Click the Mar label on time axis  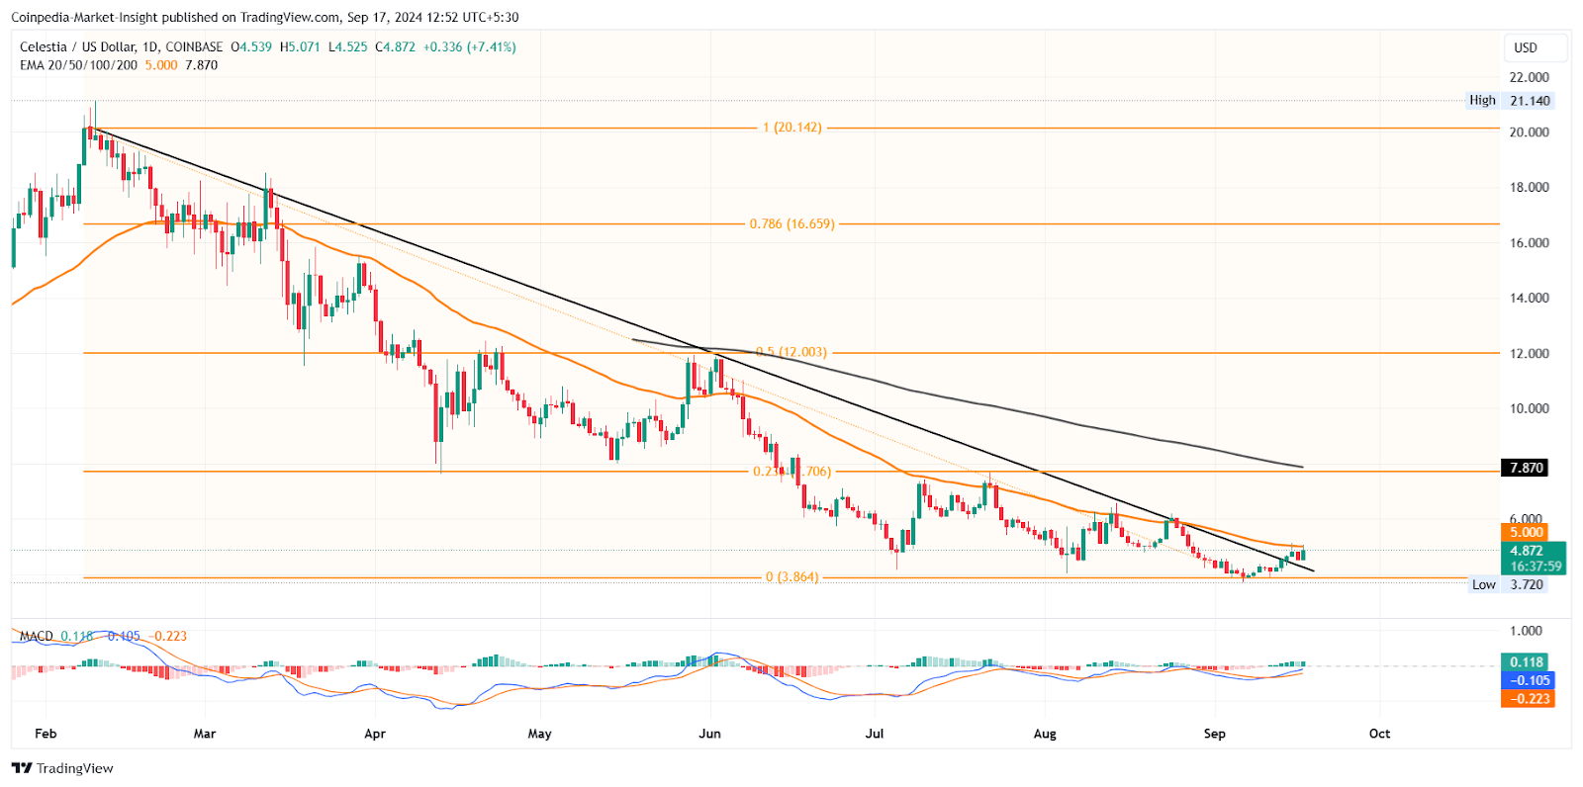[x=205, y=734]
